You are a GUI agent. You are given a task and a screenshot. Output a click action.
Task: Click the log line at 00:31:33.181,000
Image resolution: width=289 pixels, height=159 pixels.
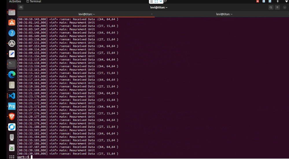56,130
